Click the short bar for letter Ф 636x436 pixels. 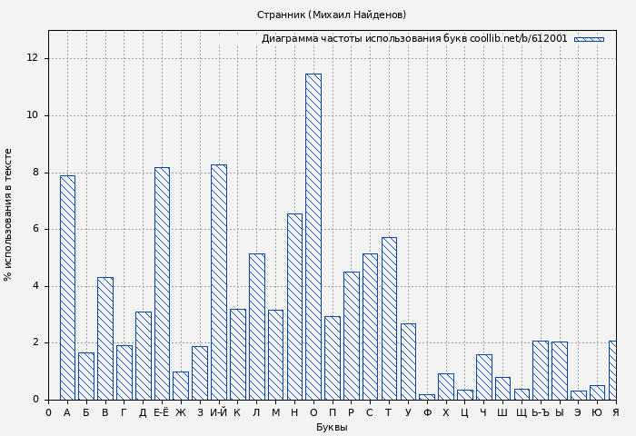[x=427, y=397]
